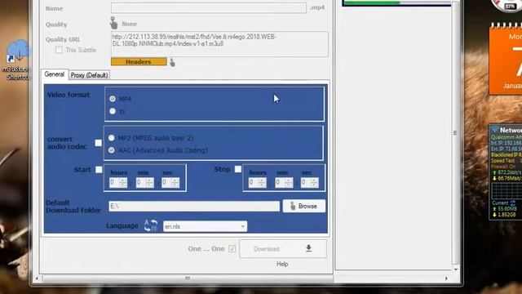
Task: Click the download arrow icon
Action: pos(308,248)
